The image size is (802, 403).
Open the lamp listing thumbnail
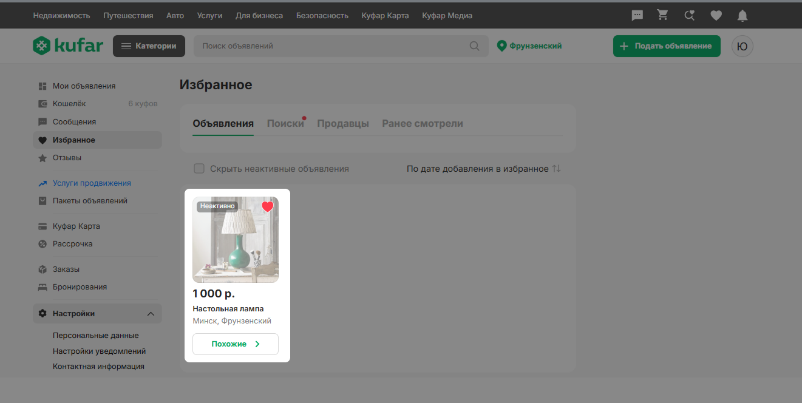(x=236, y=240)
